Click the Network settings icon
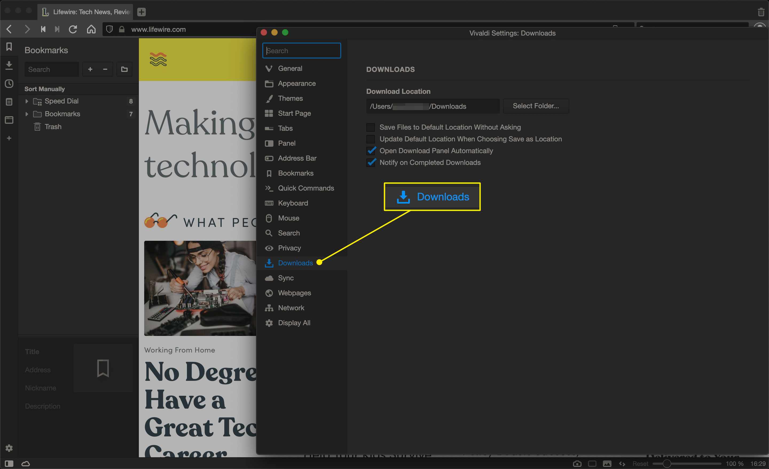Screen dimensions: 769x469 pyautogui.click(x=269, y=307)
